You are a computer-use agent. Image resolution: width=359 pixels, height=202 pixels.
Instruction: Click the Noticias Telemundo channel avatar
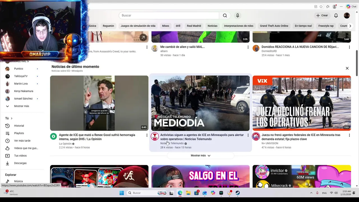click(x=155, y=137)
